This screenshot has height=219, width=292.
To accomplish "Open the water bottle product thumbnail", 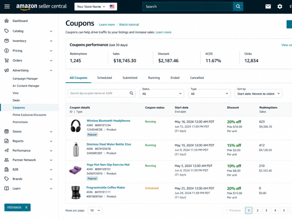I will (76, 150).
